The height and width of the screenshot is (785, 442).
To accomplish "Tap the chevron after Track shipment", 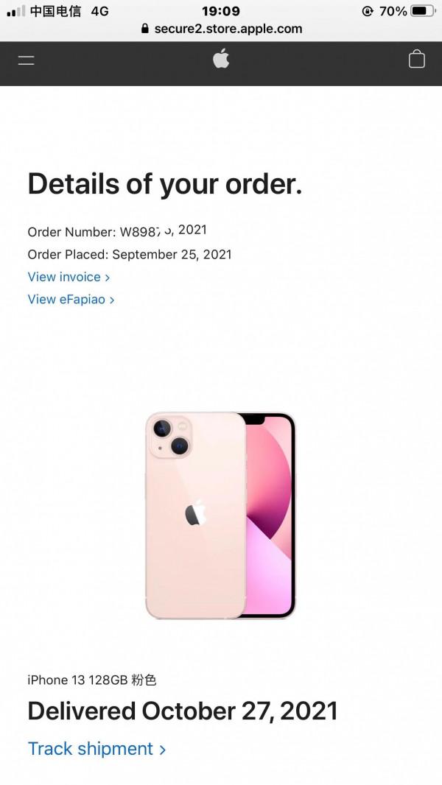I will (x=162, y=750).
